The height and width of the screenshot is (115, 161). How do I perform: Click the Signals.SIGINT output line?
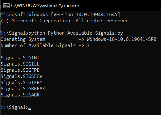(20, 58)
